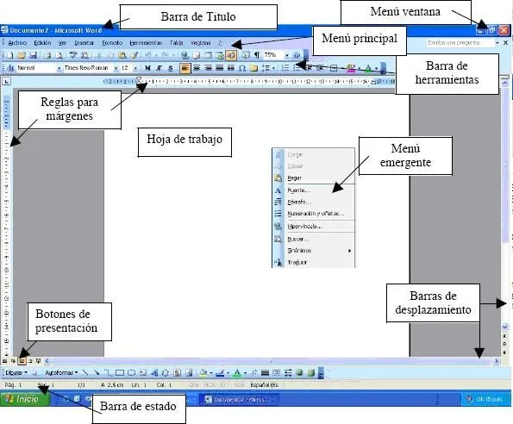
Task: Open the Normal style dropdown
Action: tap(59, 68)
